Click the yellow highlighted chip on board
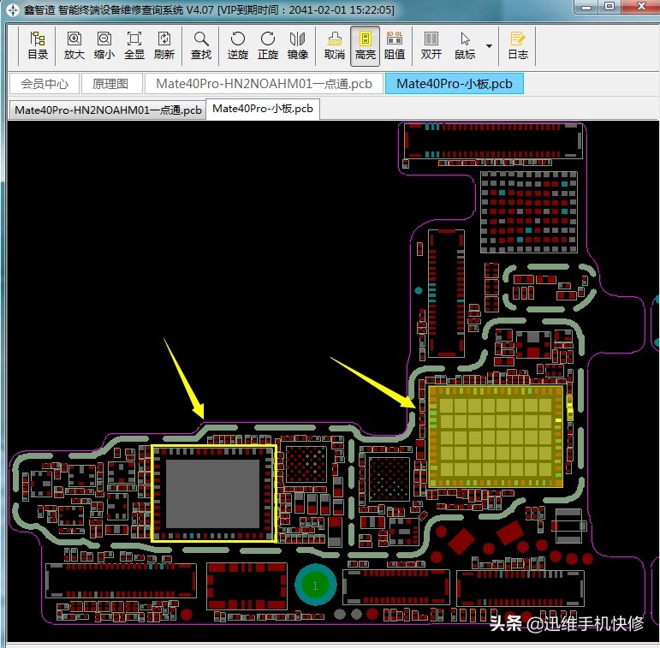The image size is (660, 648). (496, 437)
